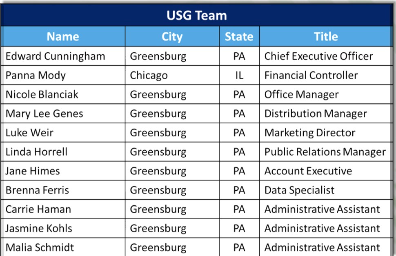Select the Panna Mody cell
Viewport: 396px width, 256px height.
click(x=36, y=76)
